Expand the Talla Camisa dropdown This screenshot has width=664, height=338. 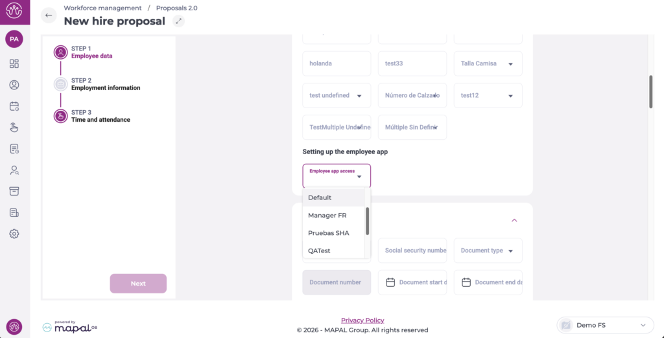pyautogui.click(x=510, y=64)
